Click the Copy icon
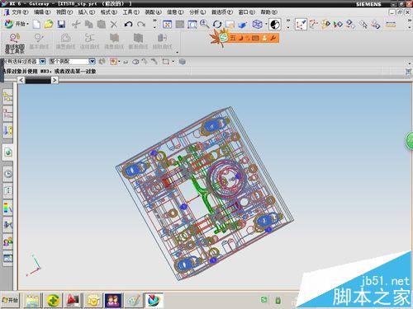Screen dimensions: 413x309 pos(88,25)
